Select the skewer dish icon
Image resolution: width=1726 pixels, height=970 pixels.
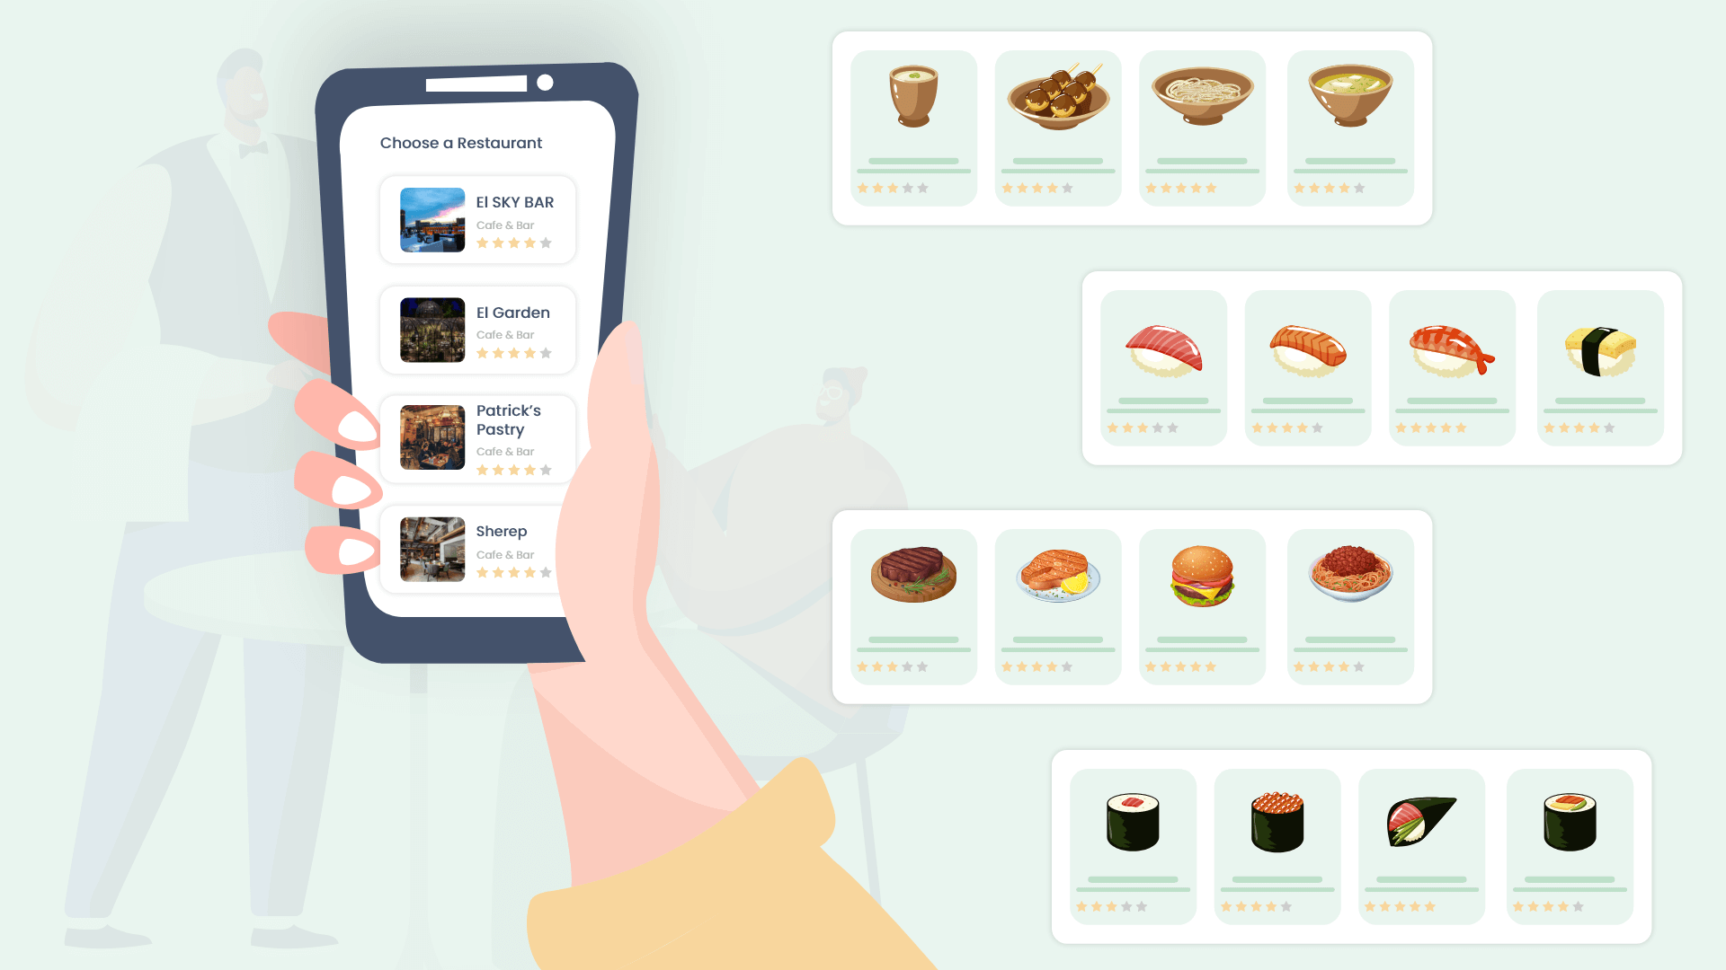click(x=1059, y=101)
